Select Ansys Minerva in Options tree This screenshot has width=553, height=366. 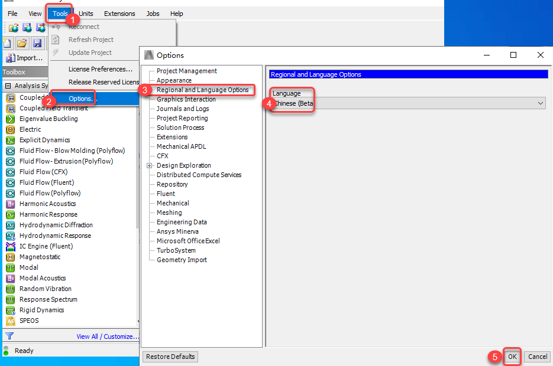point(177,231)
